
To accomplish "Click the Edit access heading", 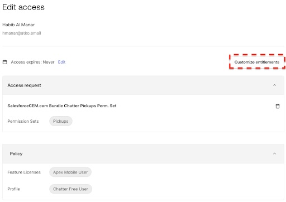I will [23, 7].
